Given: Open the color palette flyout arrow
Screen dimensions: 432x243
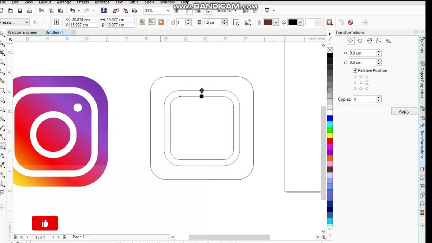Looking at the screenshot, I should point(330,34).
